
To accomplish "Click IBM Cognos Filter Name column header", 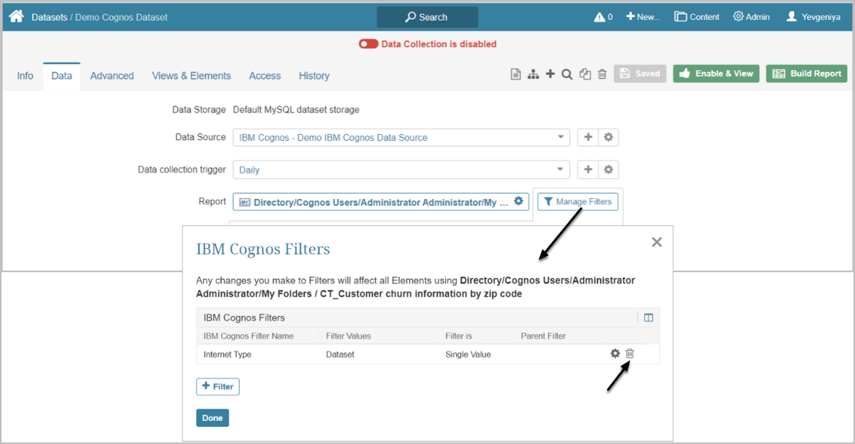I will coord(249,336).
